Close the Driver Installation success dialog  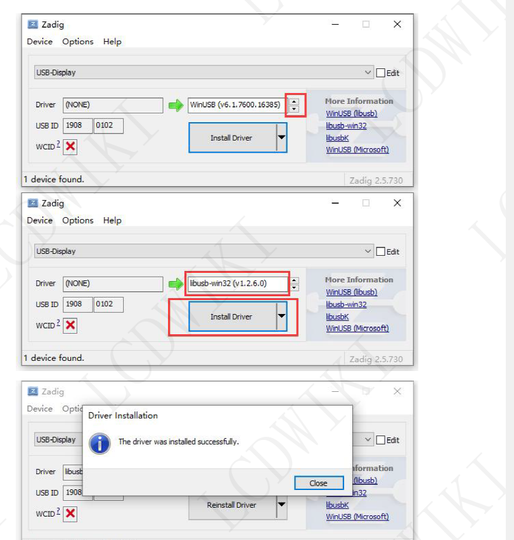318,483
